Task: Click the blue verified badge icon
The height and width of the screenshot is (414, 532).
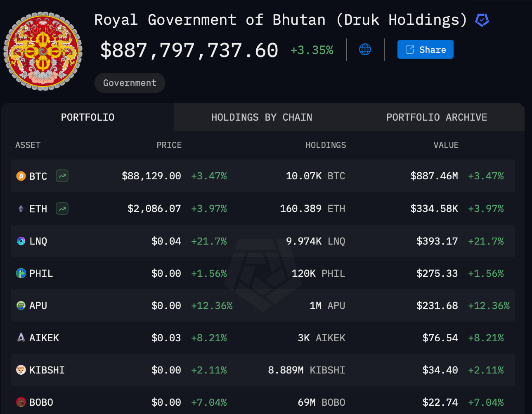Action: (x=482, y=20)
